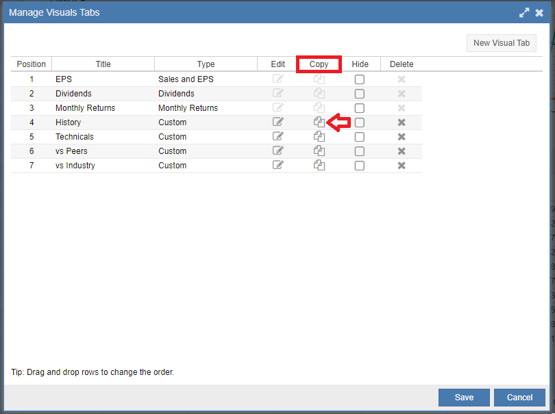This screenshot has width=555, height=414.
Task: Click position number 7
Action: (x=32, y=166)
